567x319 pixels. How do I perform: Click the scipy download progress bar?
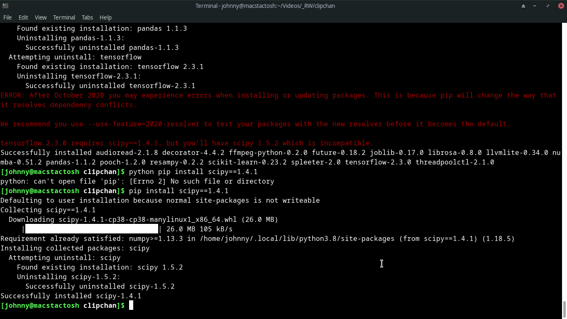point(92,229)
